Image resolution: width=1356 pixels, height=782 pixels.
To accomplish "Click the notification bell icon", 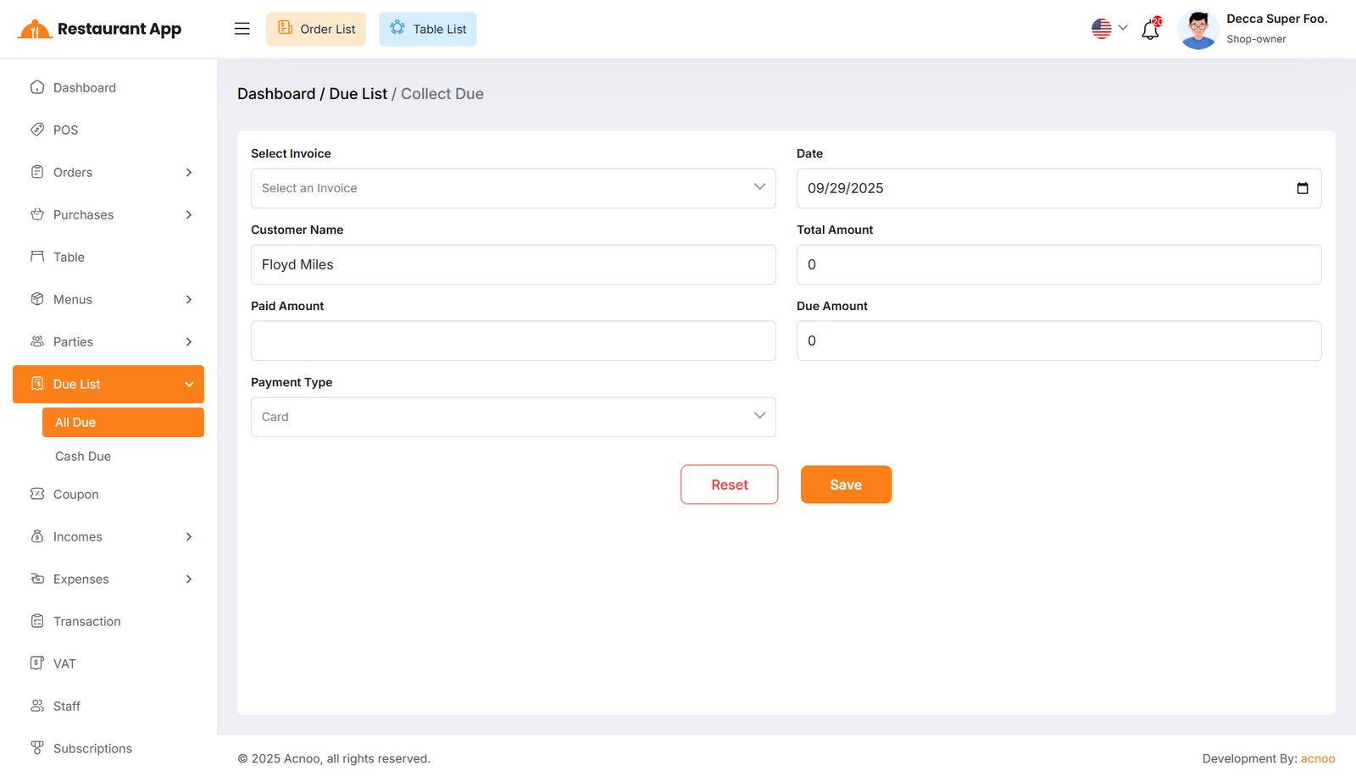I will [1150, 30].
